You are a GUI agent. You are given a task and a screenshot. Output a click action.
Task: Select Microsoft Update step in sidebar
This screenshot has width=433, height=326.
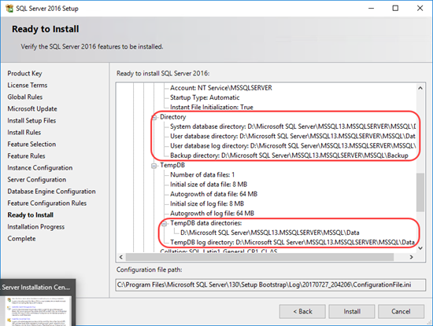(32, 109)
